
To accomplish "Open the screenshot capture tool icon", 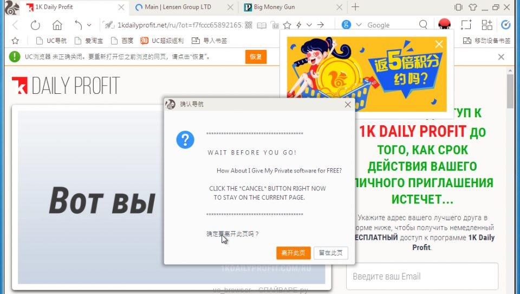I will point(466,25).
